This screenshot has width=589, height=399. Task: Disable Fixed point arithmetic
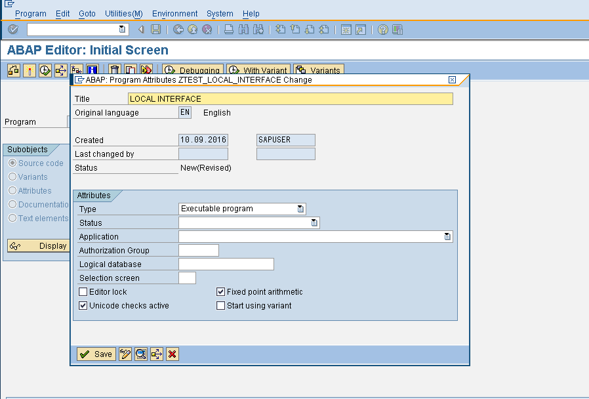pos(220,291)
